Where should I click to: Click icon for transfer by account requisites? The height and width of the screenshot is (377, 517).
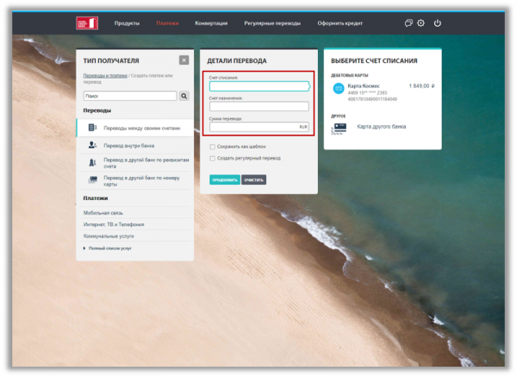93,162
